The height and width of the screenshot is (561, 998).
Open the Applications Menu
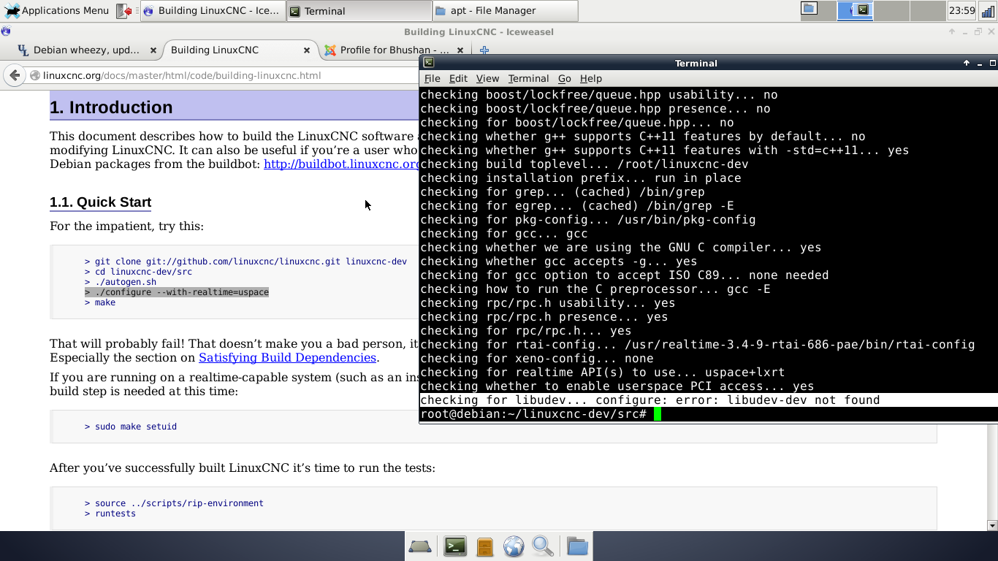(x=56, y=11)
